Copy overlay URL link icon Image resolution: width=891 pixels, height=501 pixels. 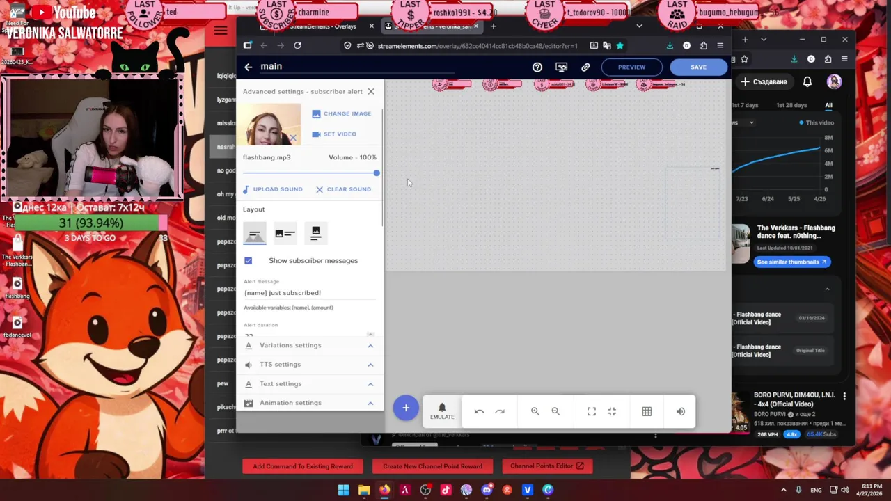585,67
